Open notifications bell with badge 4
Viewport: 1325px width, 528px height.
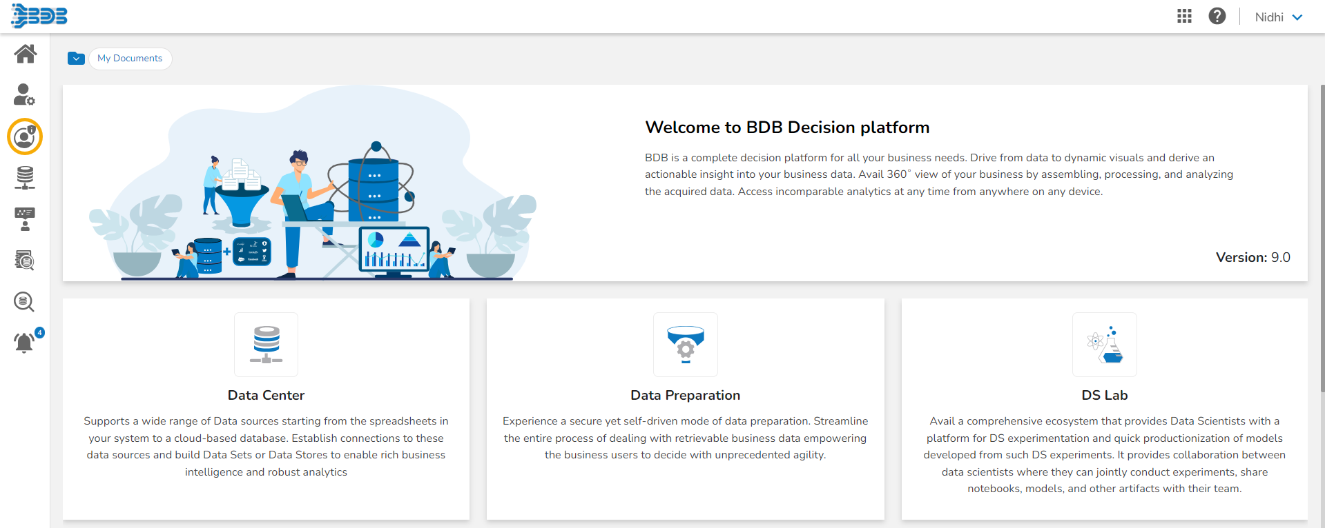coord(25,343)
